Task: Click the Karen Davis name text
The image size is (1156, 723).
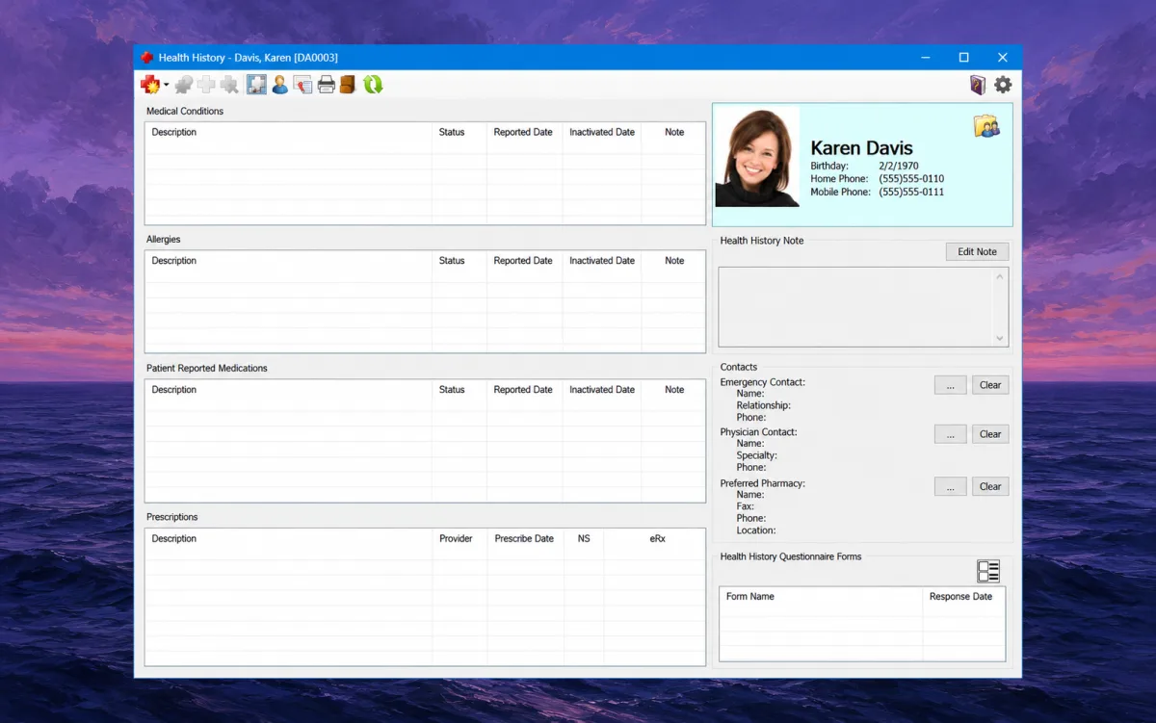Action: click(x=862, y=148)
